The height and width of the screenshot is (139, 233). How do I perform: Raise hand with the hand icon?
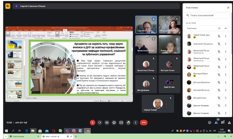(129, 123)
